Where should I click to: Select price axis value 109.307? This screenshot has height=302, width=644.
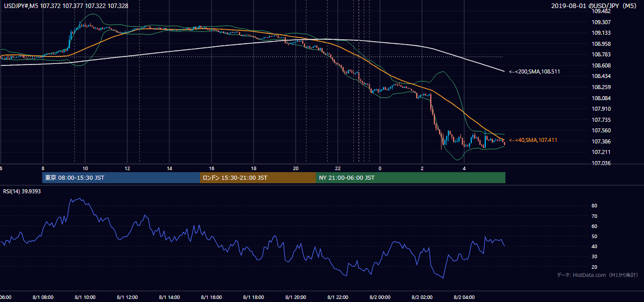pos(600,22)
